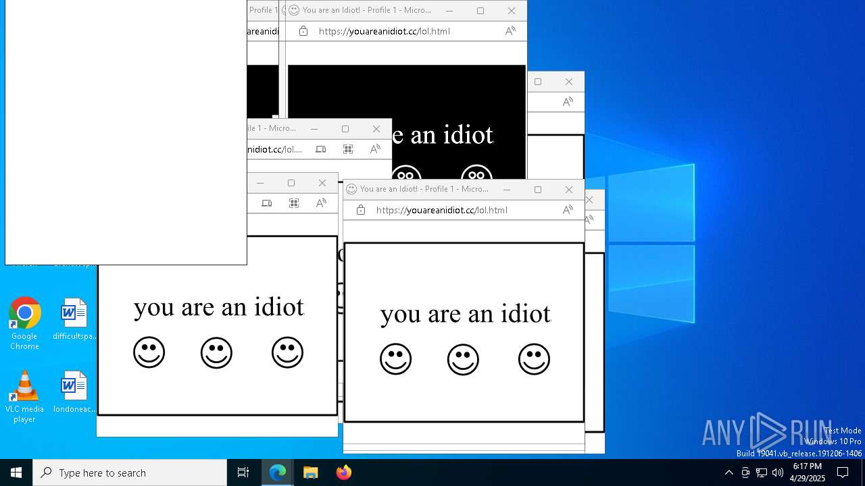Viewport: 865px width, 486px height.
Task: Open the Windows Start menu
Action: tap(16, 473)
